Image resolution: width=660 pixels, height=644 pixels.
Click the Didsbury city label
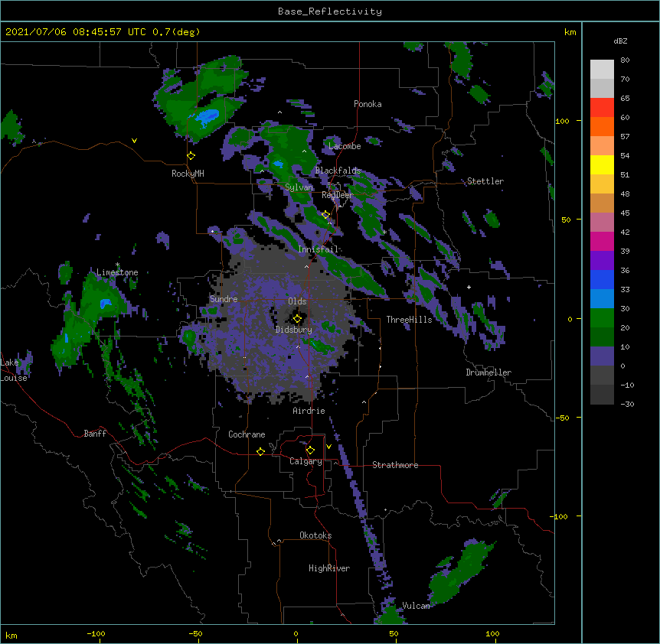point(294,330)
